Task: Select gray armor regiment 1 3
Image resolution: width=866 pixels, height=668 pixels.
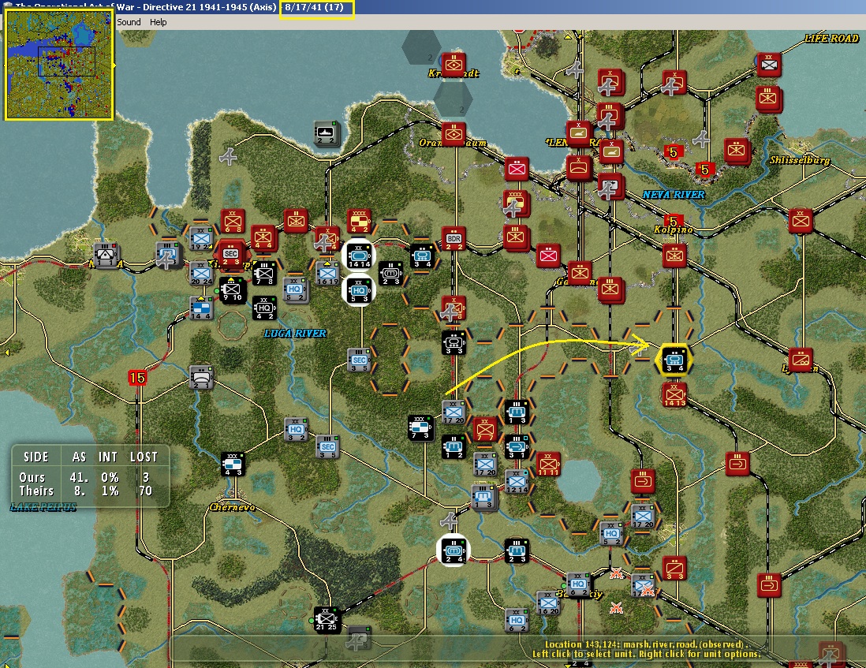Action: coord(483,497)
